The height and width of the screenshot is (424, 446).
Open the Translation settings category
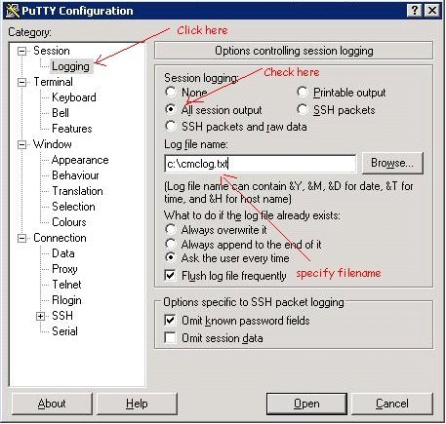[77, 191]
